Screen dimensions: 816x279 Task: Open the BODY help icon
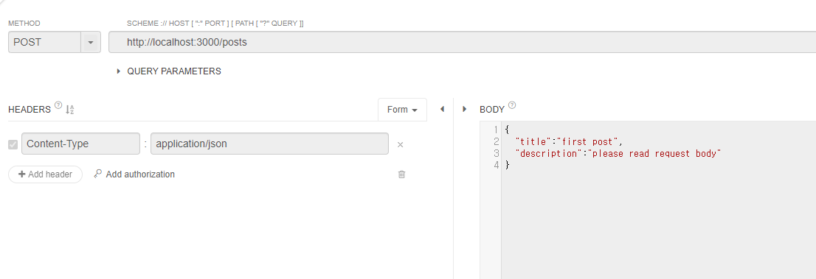pos(512,105)
